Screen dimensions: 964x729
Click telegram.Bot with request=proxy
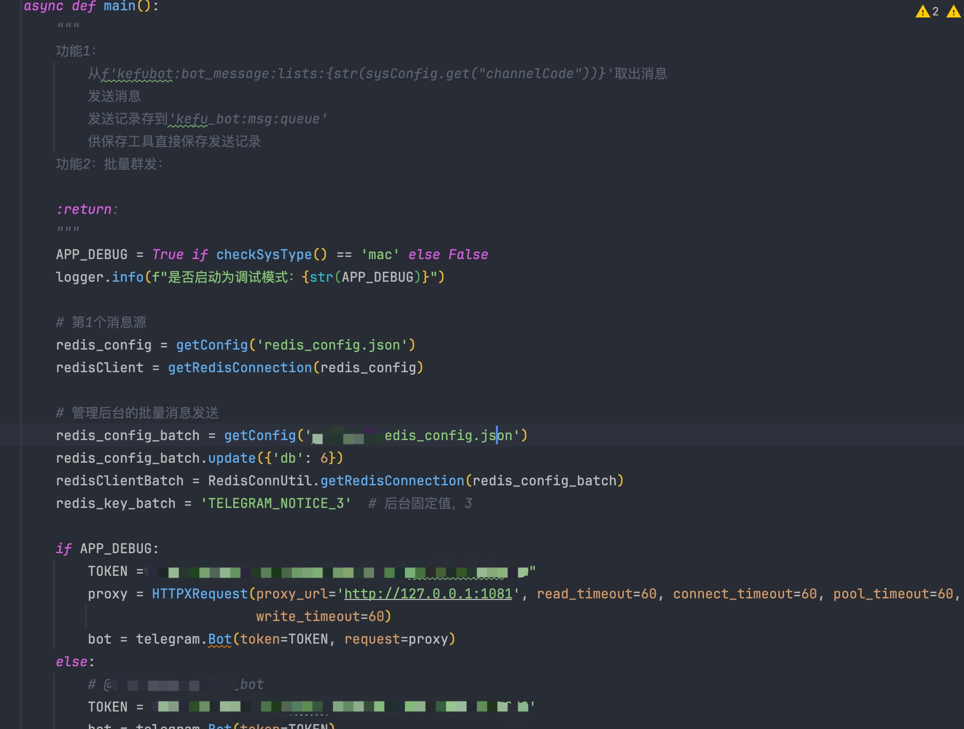[272, 639]
